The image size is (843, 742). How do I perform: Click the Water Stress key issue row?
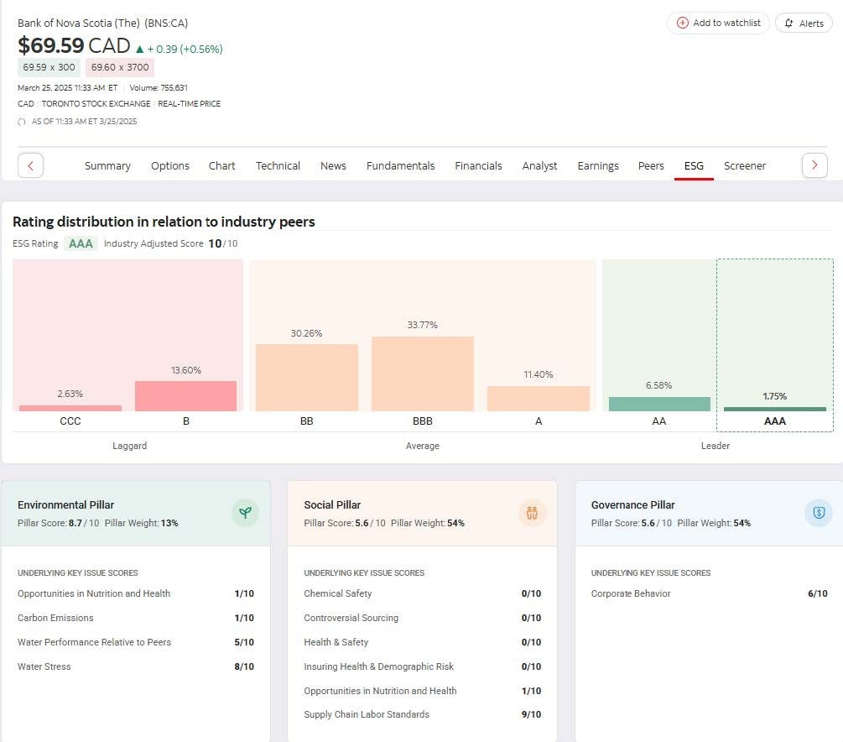[136, 666]
